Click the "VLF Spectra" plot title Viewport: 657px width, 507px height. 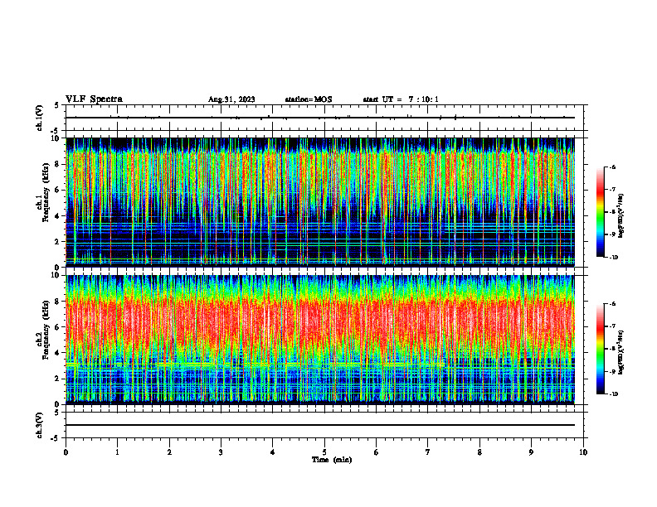tap(94, 99)
